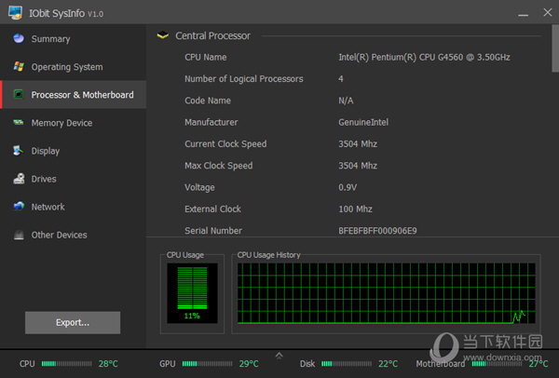
Task: Switch to Operating System page
Action: pyautogui.click(x=73, y=67)
